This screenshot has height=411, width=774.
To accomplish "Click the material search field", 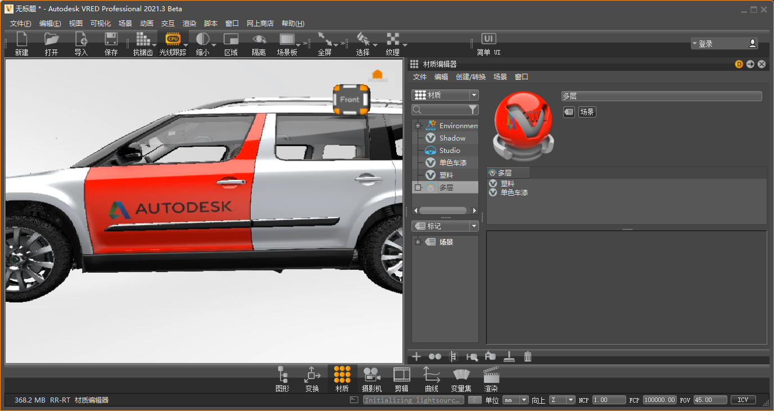I will [x=440, y=110].
